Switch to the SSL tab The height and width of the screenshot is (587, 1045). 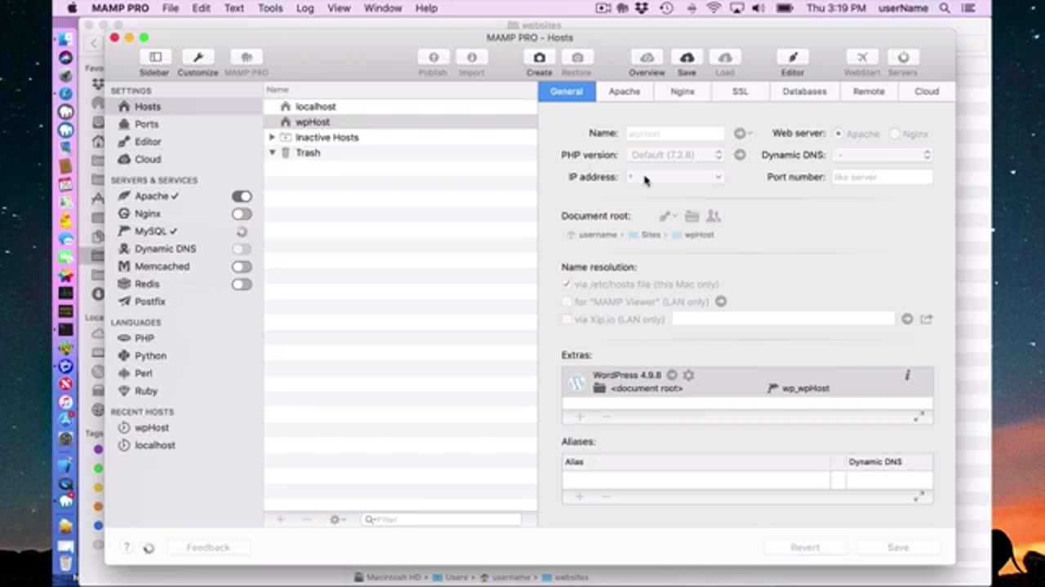point(740,91)
